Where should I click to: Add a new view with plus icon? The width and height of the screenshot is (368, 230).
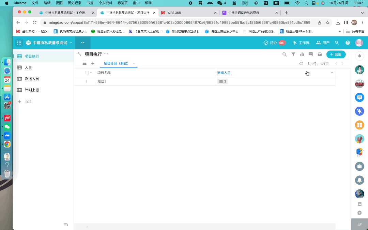93,63
